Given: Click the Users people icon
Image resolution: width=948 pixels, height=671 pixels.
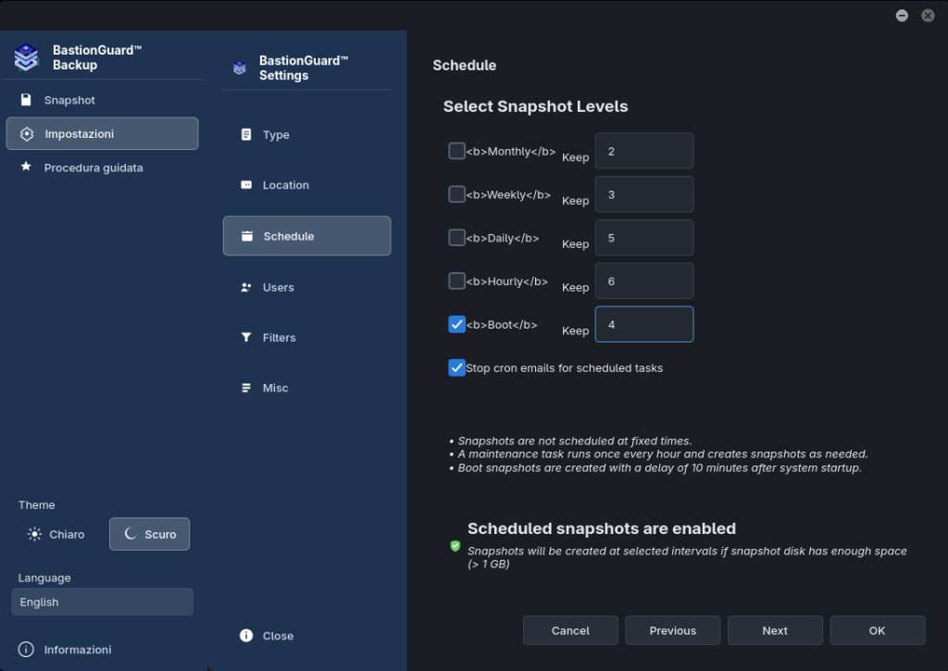Looking at the screenshot, I should point(246,287).
